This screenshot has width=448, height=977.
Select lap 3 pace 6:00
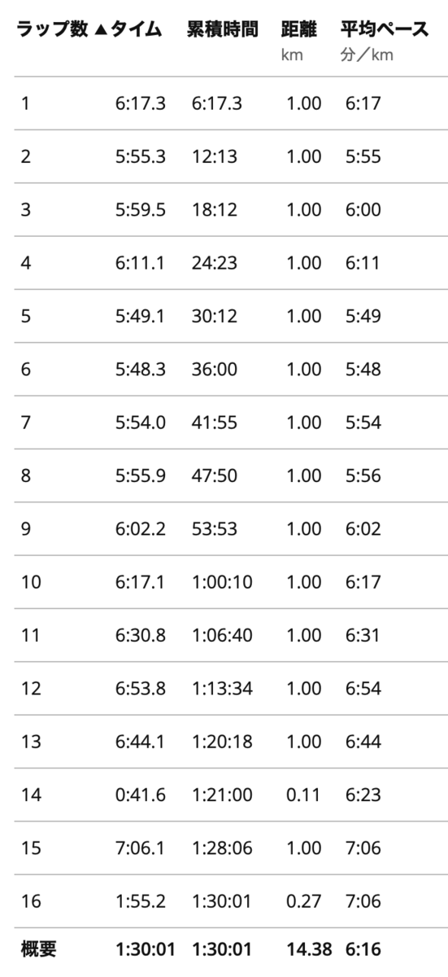363,210
